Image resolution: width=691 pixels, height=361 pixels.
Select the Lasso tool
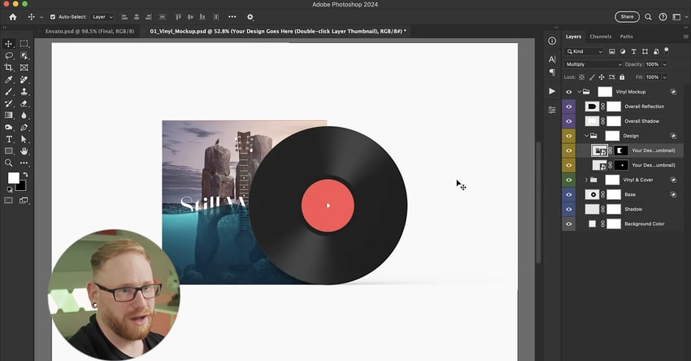click(8, 55)
